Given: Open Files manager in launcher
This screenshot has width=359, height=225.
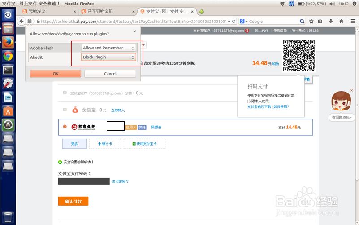Looking at the screenshot, I should 8,29.
